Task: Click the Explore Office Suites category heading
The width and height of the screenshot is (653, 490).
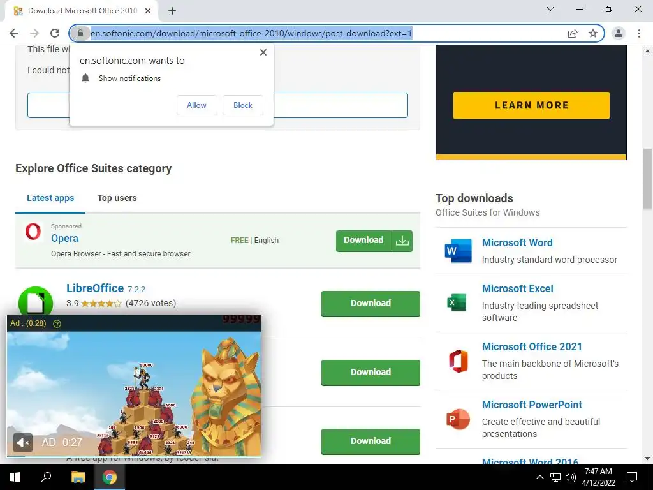Action: point(93,168)
